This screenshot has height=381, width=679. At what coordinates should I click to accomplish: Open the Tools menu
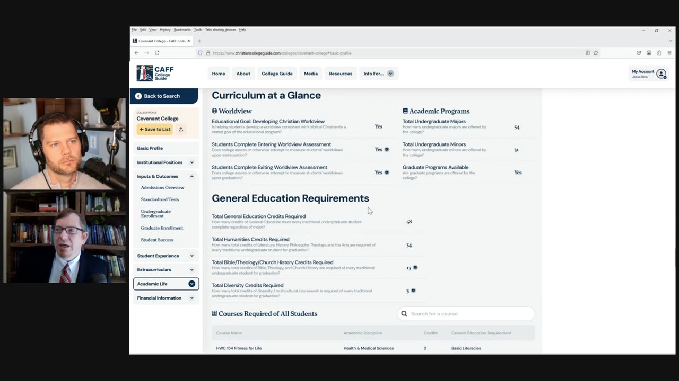(198, 30)
